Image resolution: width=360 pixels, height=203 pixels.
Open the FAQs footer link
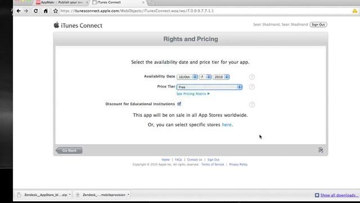pyautogui.click(x=178, y=160)
